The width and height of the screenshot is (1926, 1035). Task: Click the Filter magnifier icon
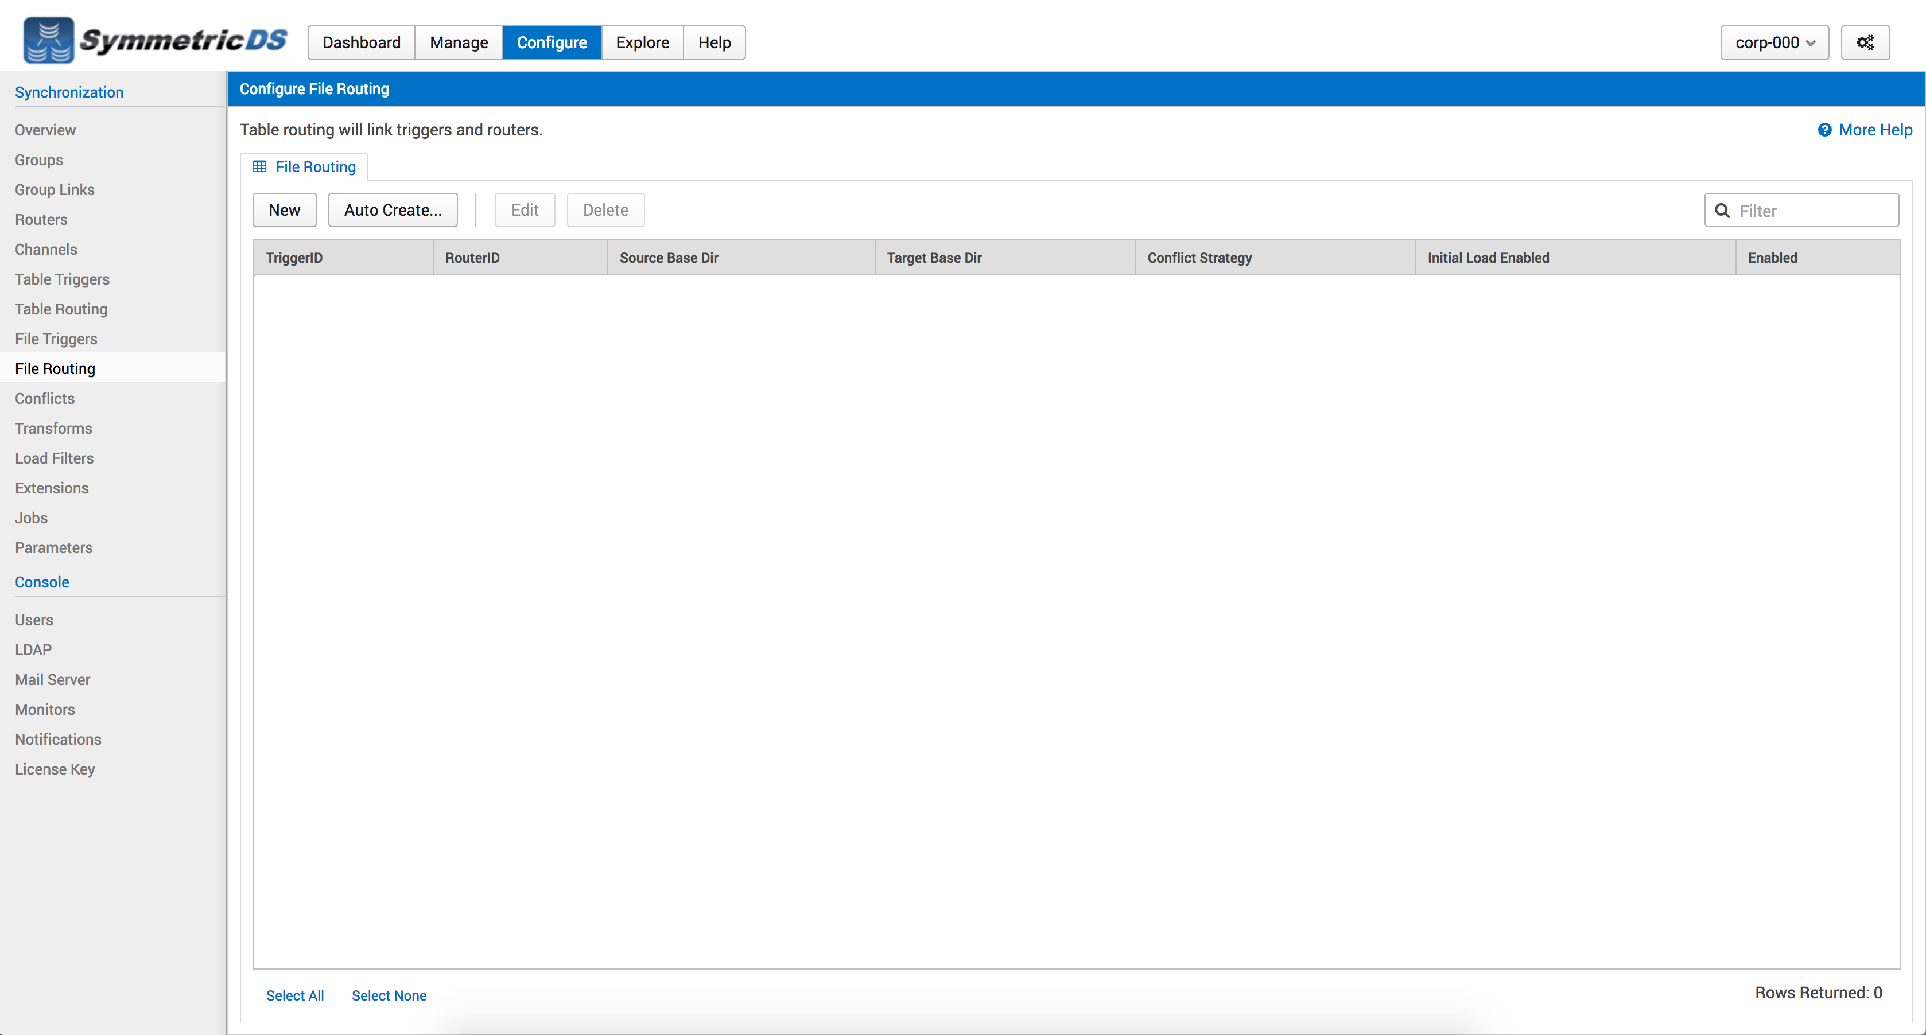(x=1722, y=211)
